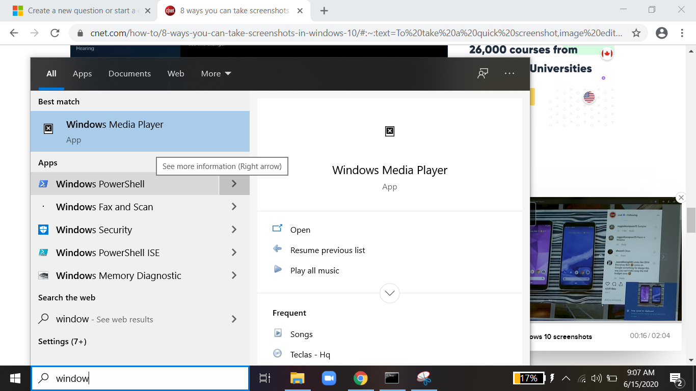Click Windows PowerShell ISE icon
Screen dimensions: 696x391
pyautogui.click(x=43, y=253)
